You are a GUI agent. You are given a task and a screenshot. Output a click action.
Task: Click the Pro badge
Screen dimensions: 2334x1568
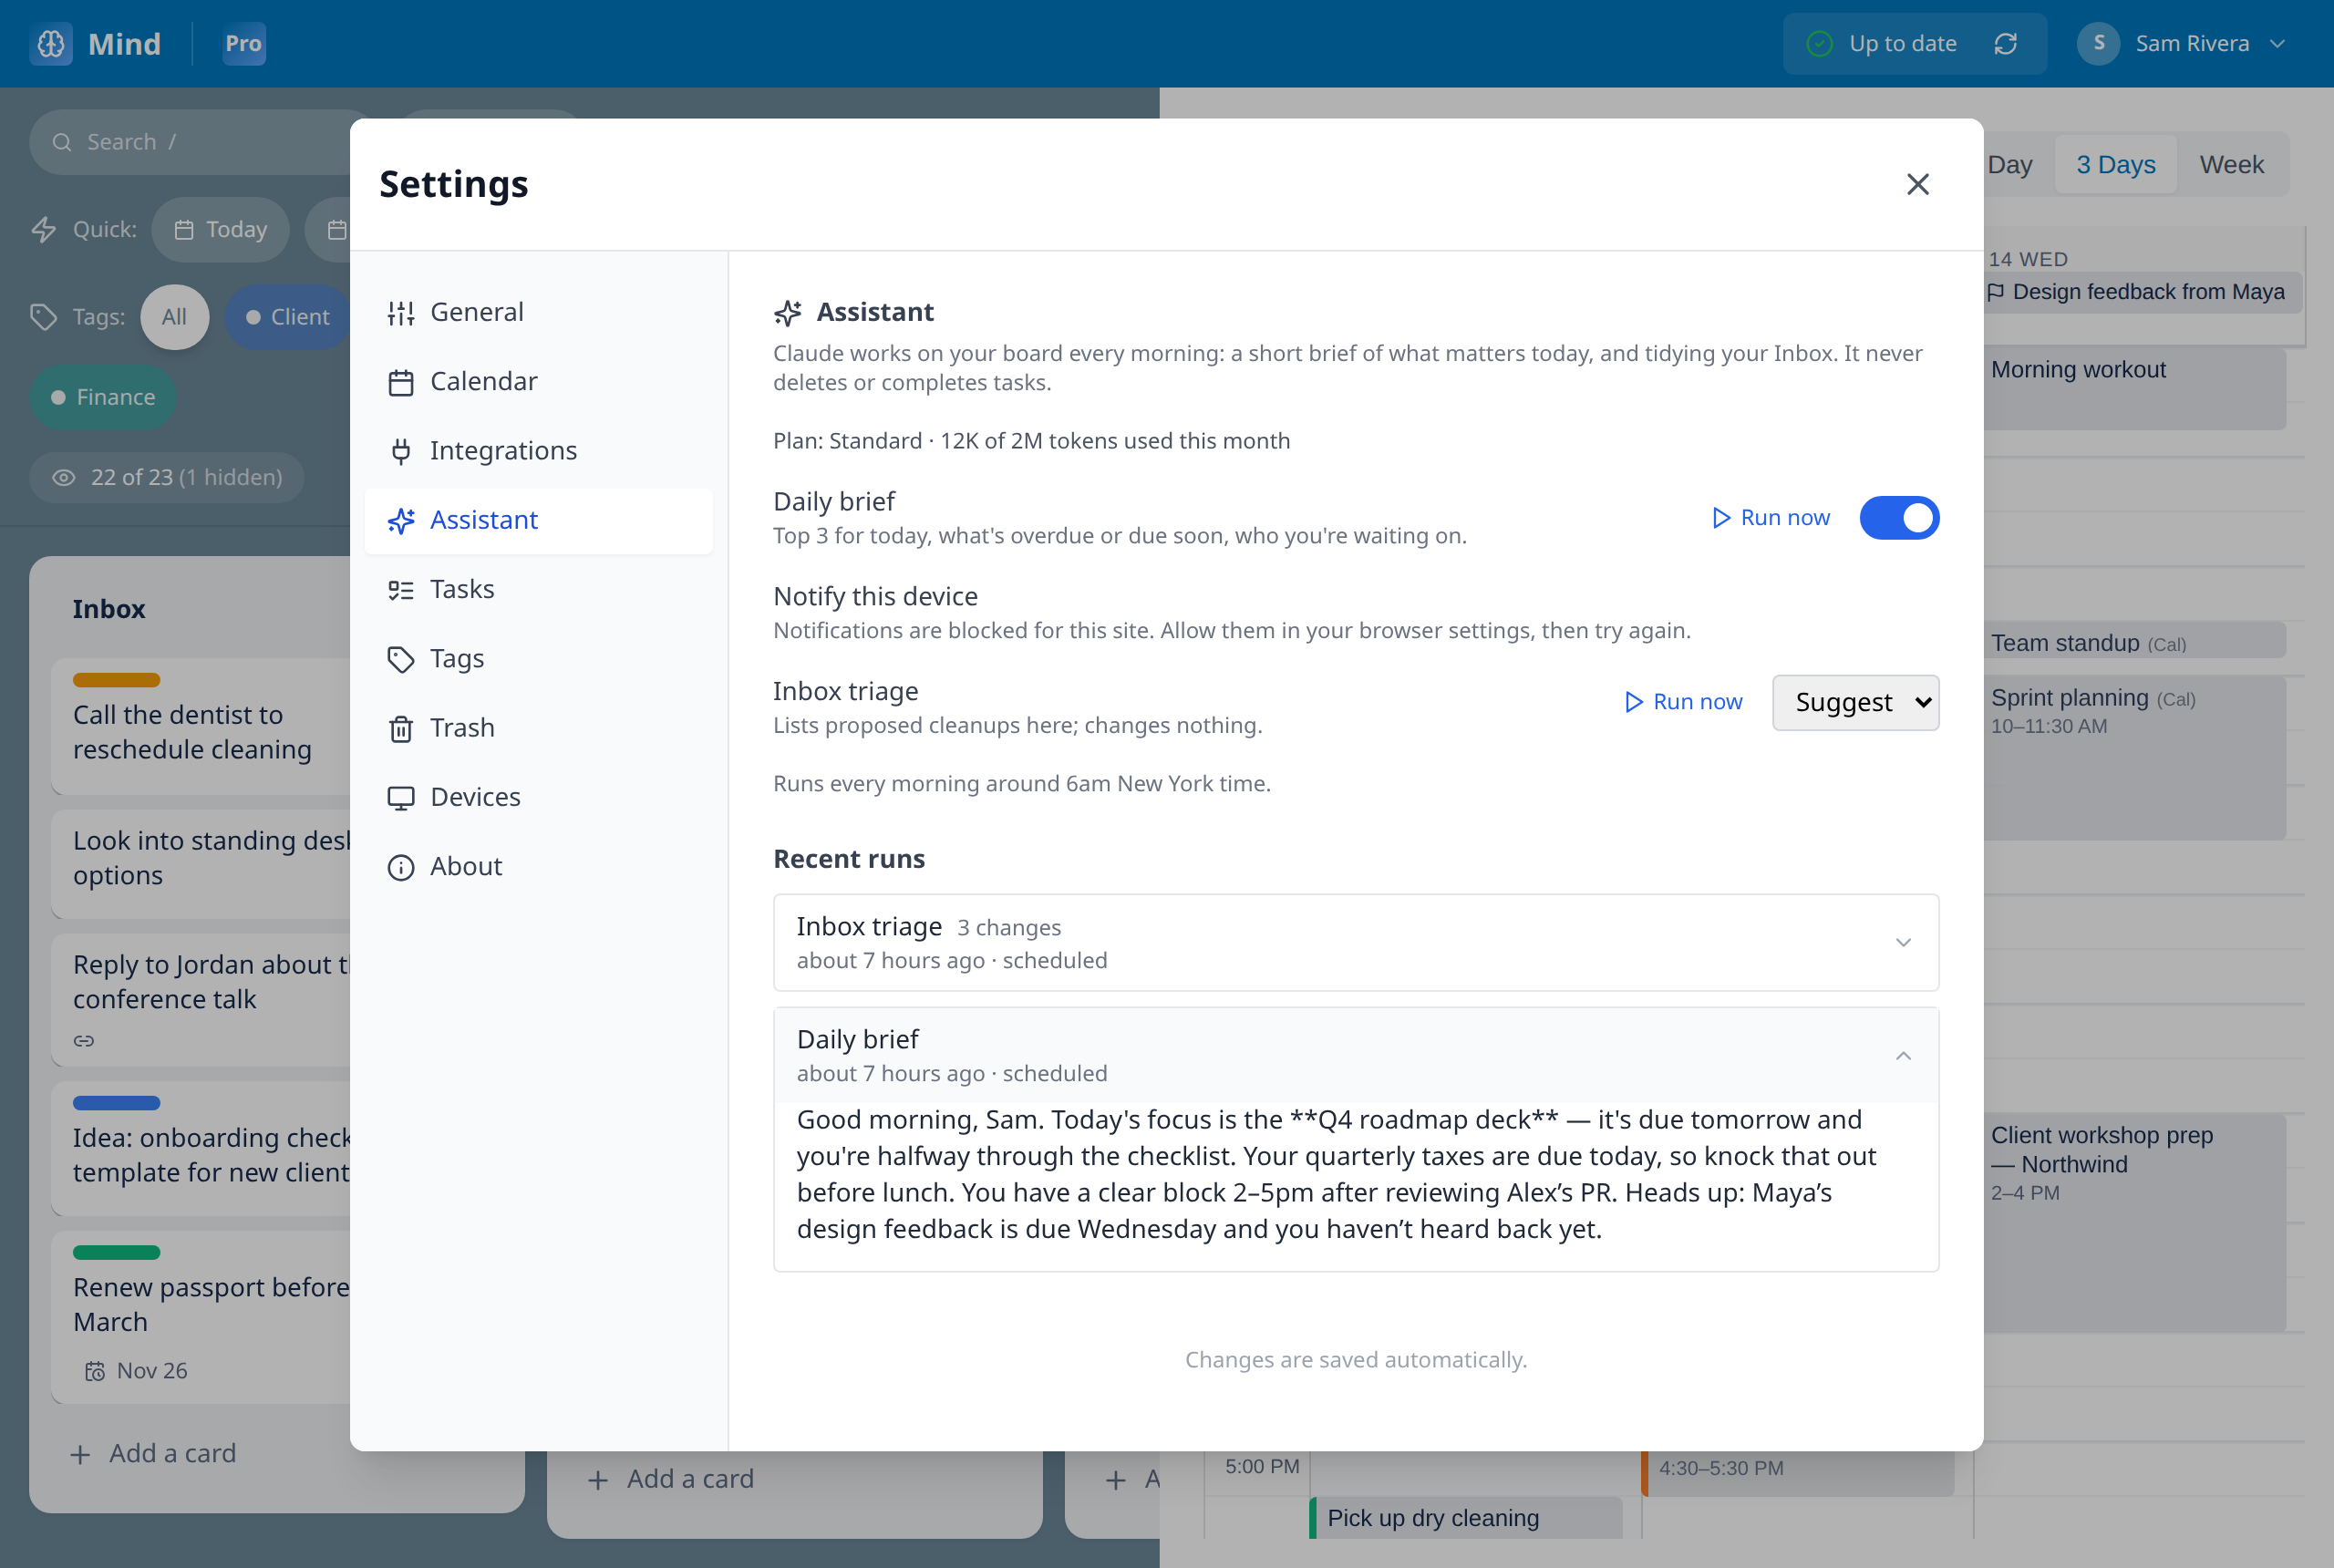(x=243, y=44)
